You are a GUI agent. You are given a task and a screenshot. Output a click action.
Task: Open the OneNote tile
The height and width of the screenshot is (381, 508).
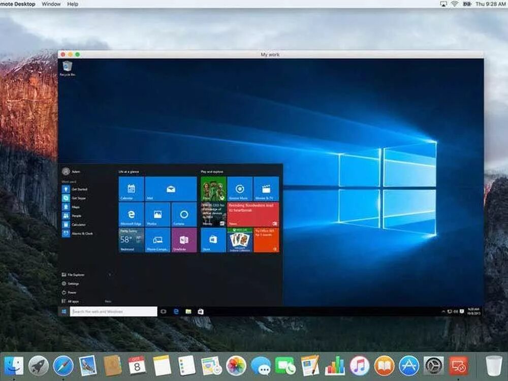184,240
